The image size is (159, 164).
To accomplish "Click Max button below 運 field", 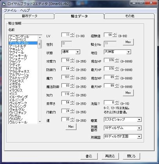I will pos(71,127).
